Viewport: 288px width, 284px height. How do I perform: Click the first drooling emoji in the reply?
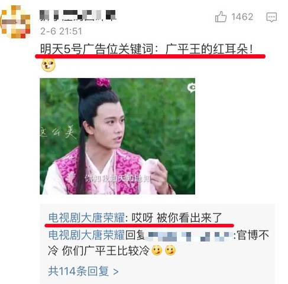coord(157,250)
